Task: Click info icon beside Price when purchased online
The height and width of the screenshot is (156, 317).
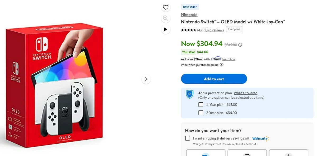Action: coord(221,65)
